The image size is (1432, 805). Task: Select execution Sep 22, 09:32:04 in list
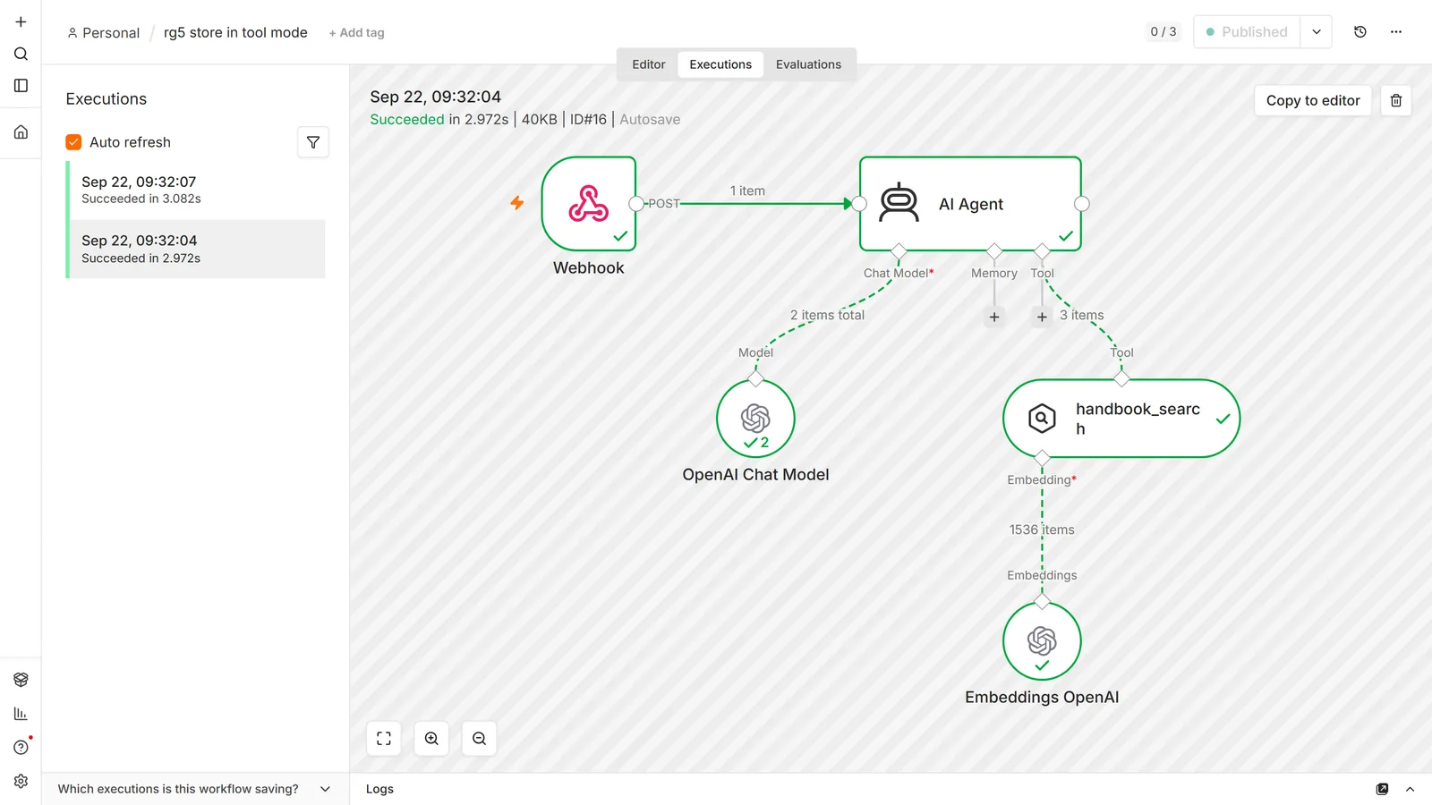(197, 249)
